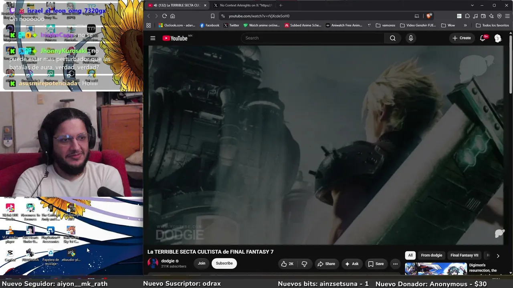Close the 'La TERRIBLE SECTA' YouTube tab

tap(205, 5)
